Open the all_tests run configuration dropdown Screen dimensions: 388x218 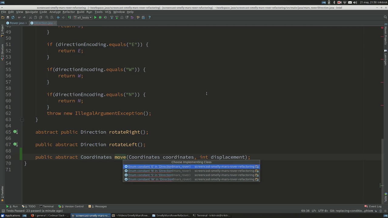[82, 17]
